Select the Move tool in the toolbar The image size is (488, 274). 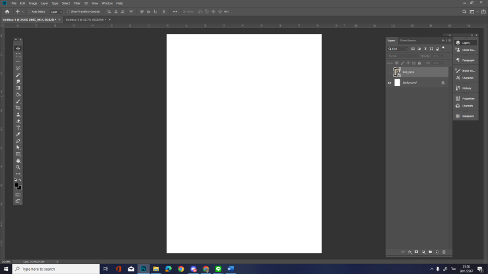click(x=18, y=49)
